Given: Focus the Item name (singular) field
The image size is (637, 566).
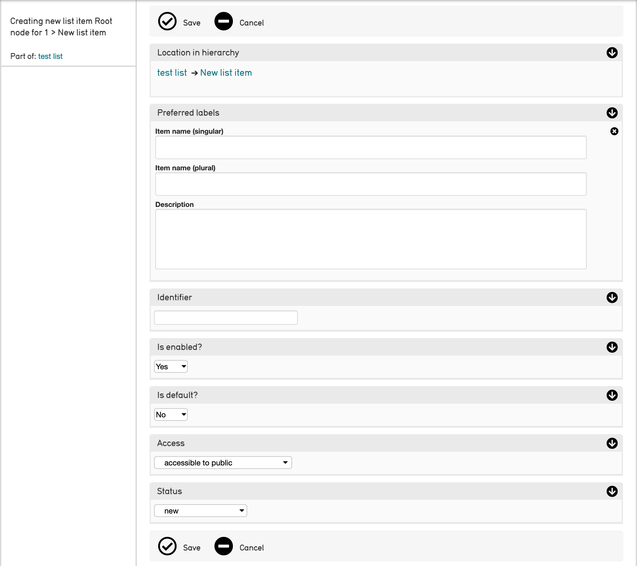Looking at the screenshot, I should tap(371, 147).
